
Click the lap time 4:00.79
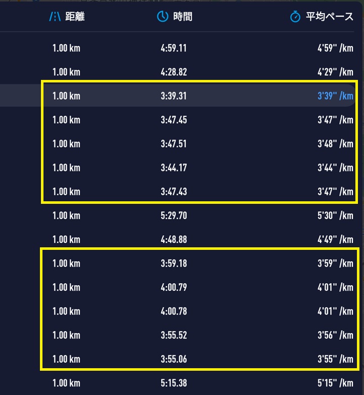pos(174,287)
